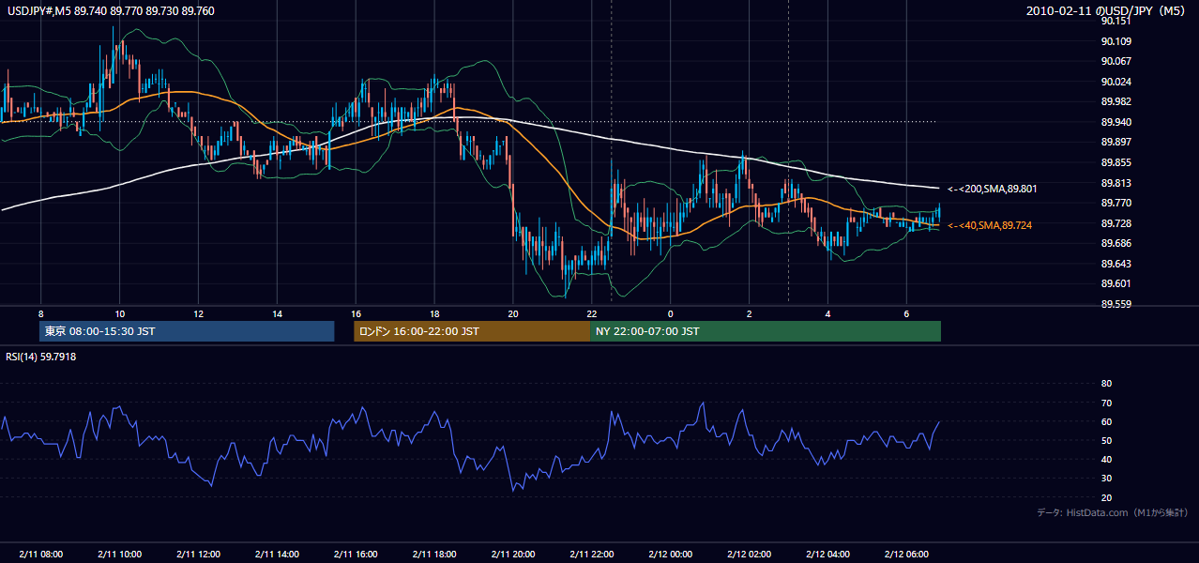The image size is (1199, 563).
Task: Click the 2/12 04:00 date label
Action: pos(828,555)
